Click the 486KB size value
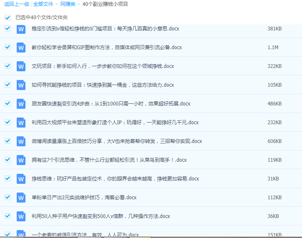The height and width of the screenshot is (238, 302). 274,104
